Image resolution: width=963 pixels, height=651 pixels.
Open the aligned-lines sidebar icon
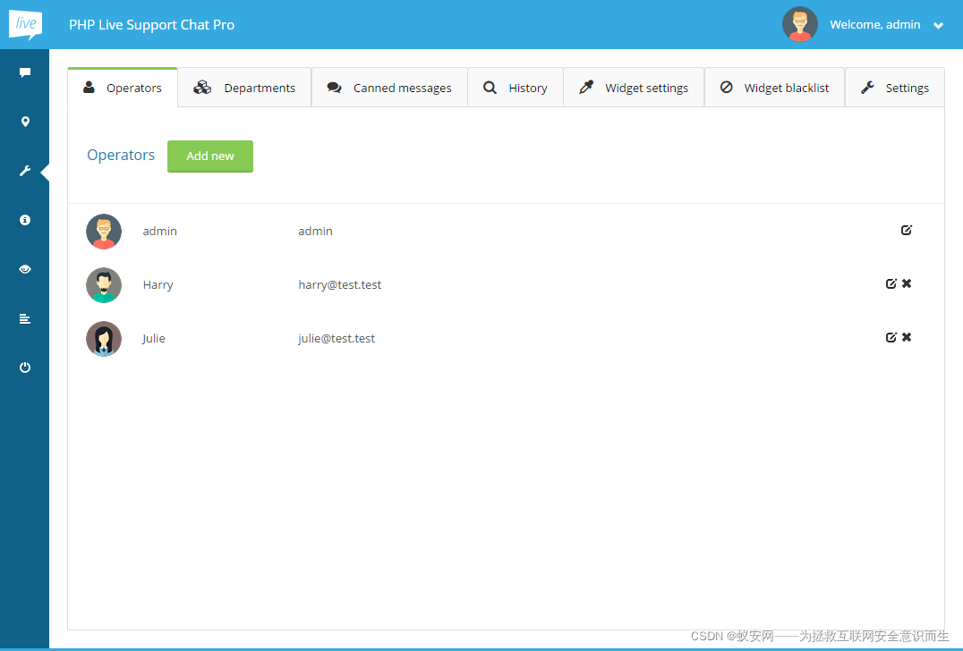point(25,318)
